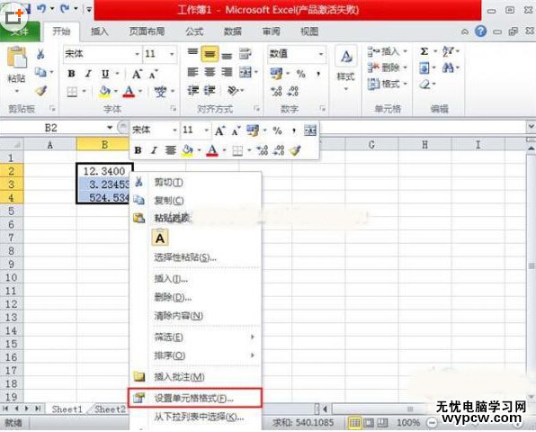The width and height of the screenshot is (536, 432).
Task: Open the borders dropdown arrow in ribbon
Action: [85, 91]
